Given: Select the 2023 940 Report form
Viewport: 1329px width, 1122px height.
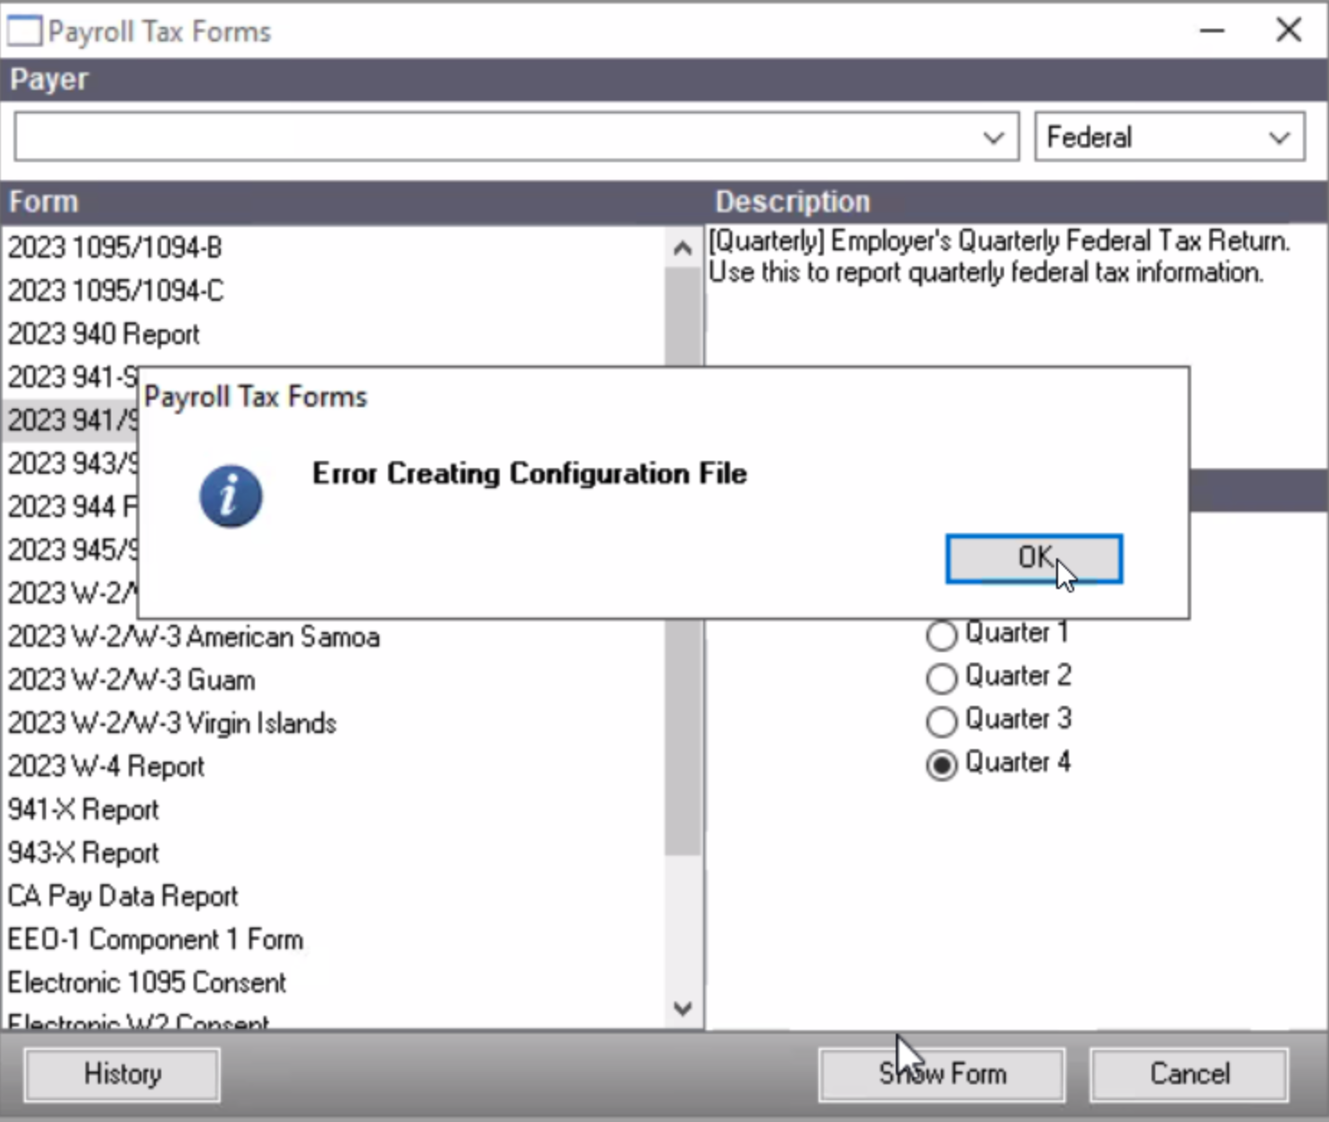Looking at the screenshot, I should 104,334.
